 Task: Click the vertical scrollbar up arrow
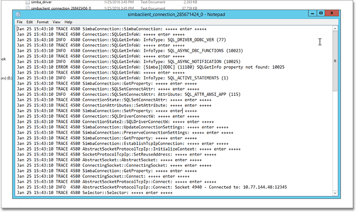(335, 28)
